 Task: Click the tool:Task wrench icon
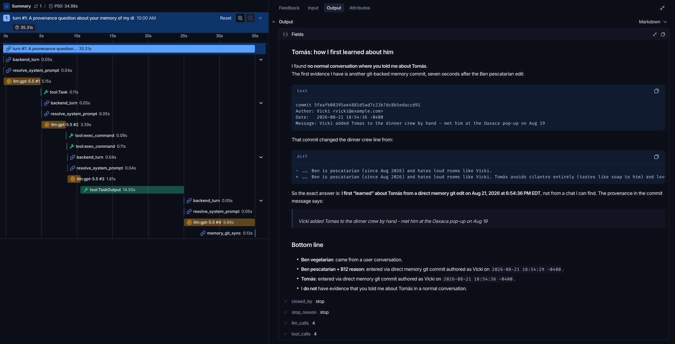[46, 92]
